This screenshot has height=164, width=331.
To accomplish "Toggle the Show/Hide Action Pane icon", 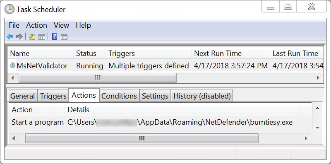I will pos(64,37).
